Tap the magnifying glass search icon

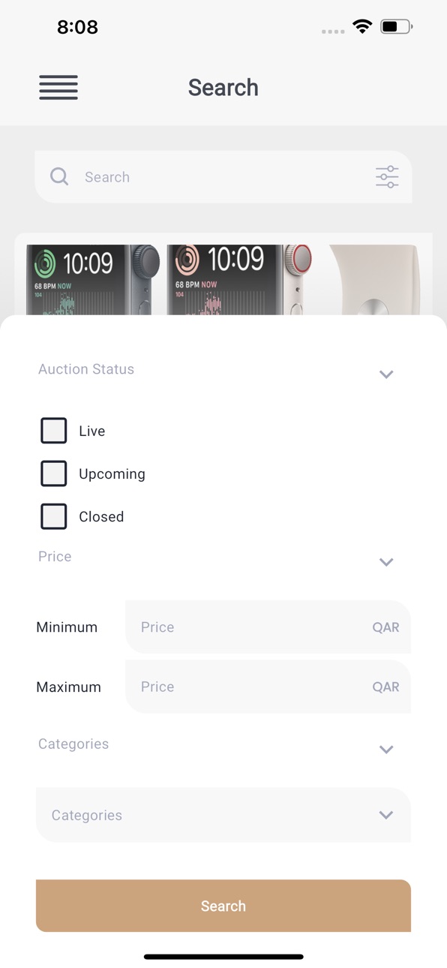tap(59, 176)
